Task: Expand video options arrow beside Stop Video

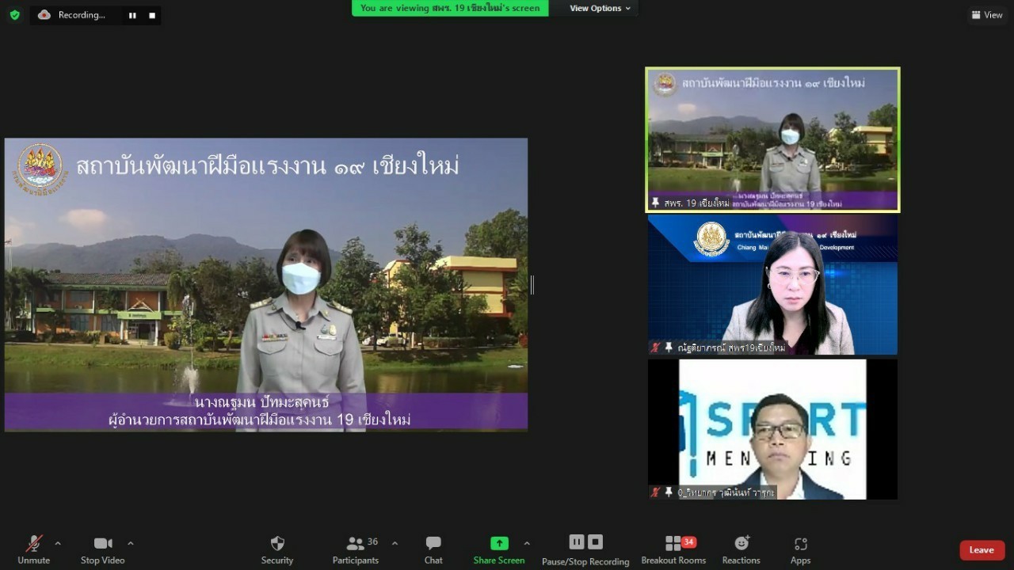Action: click(x=131, y=543)
